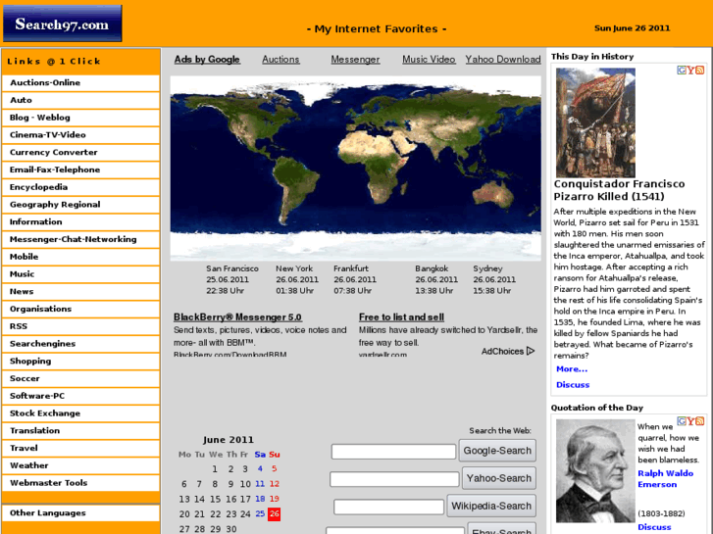Click 'San Francisco' under the world map
Image resolution: width=713 pixels, height=534 pixels.
(231, 268)
